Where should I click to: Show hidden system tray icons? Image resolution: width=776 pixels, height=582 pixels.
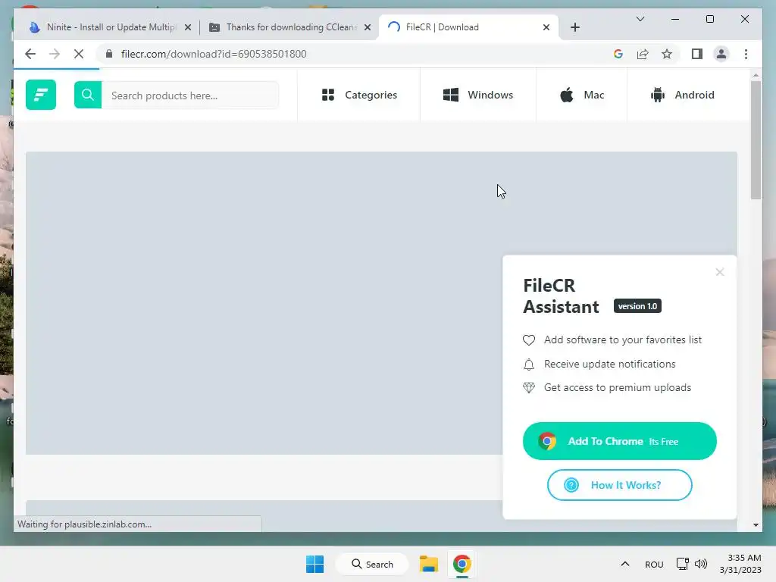(625, 564)
